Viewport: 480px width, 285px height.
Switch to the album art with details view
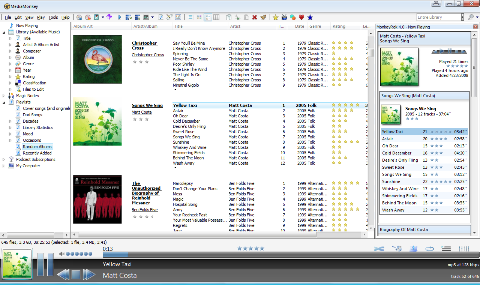(x=208, y=17)
